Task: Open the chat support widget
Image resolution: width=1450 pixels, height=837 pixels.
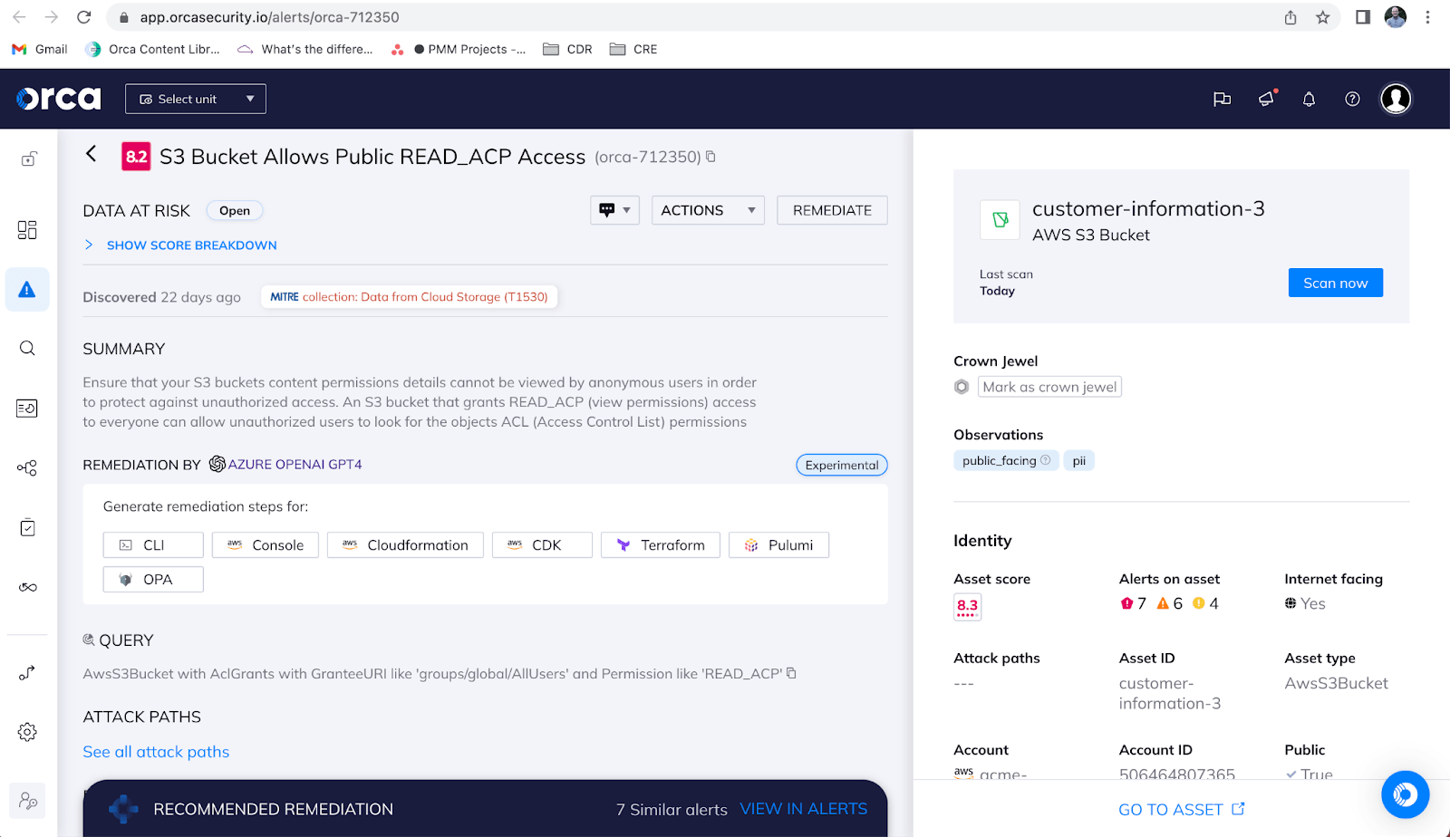Action: tap(1405, 794)
